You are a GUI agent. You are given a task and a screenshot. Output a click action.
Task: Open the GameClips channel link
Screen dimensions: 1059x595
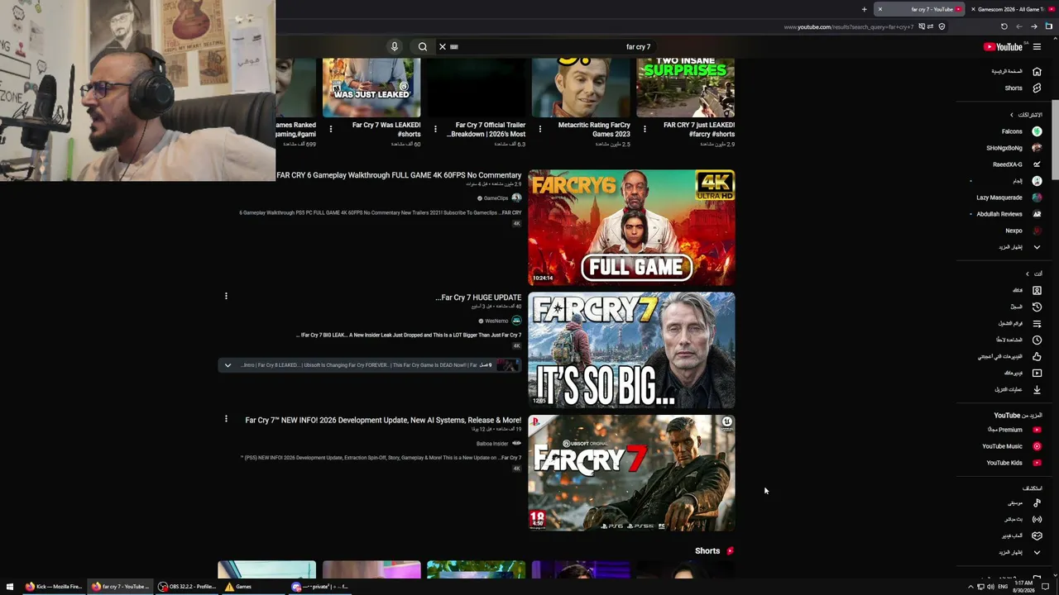coord(496,198)
